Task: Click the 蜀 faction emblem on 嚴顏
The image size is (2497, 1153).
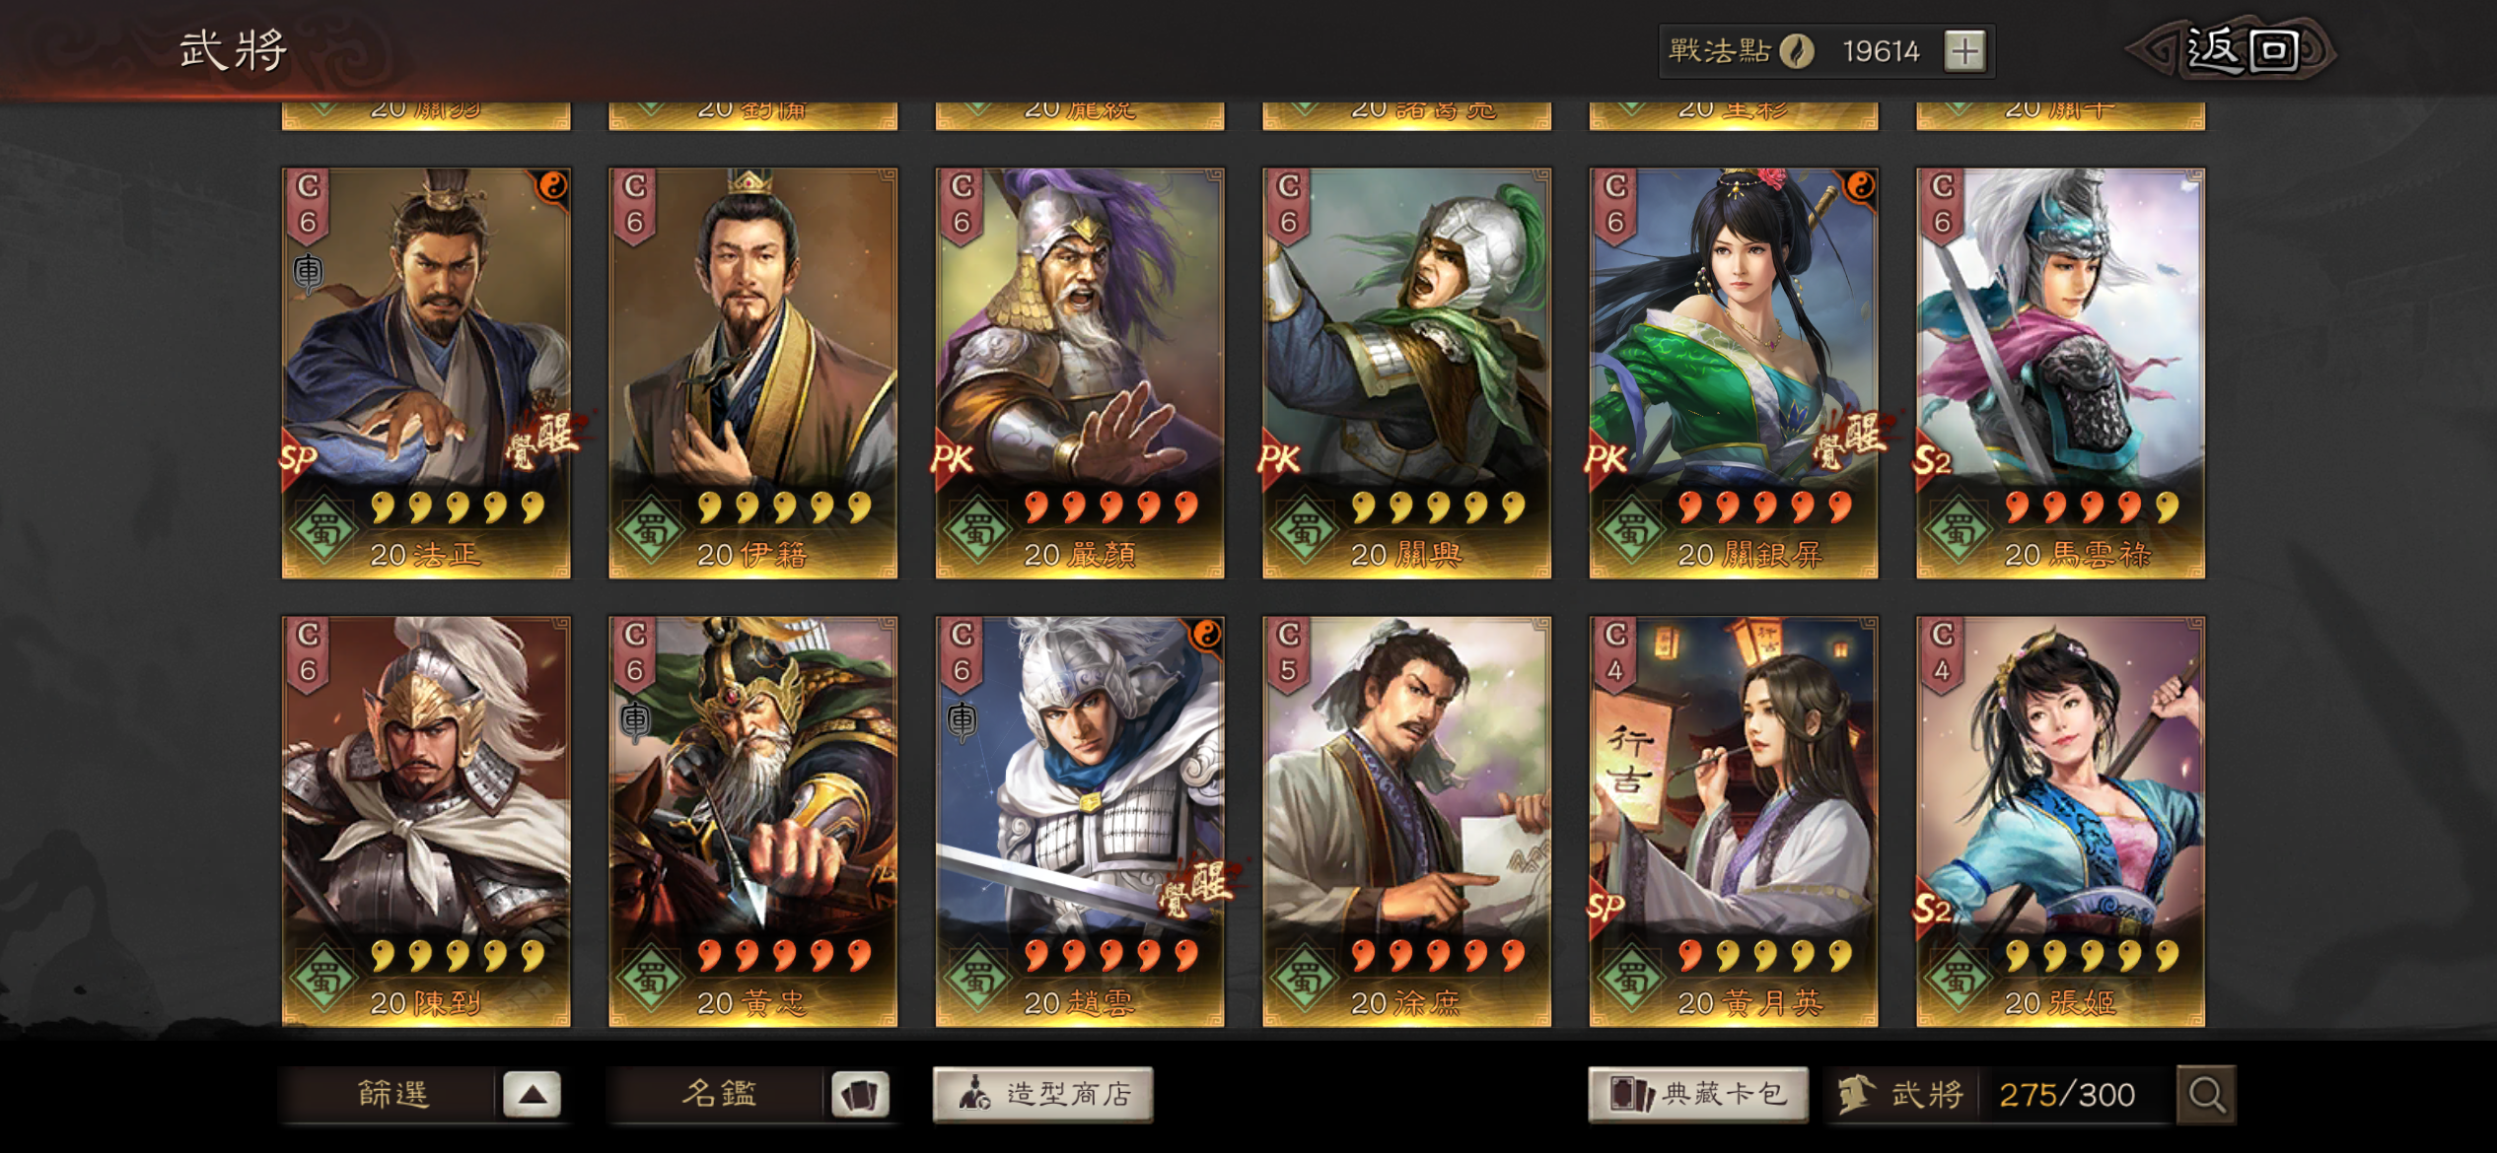Action: 977,530
